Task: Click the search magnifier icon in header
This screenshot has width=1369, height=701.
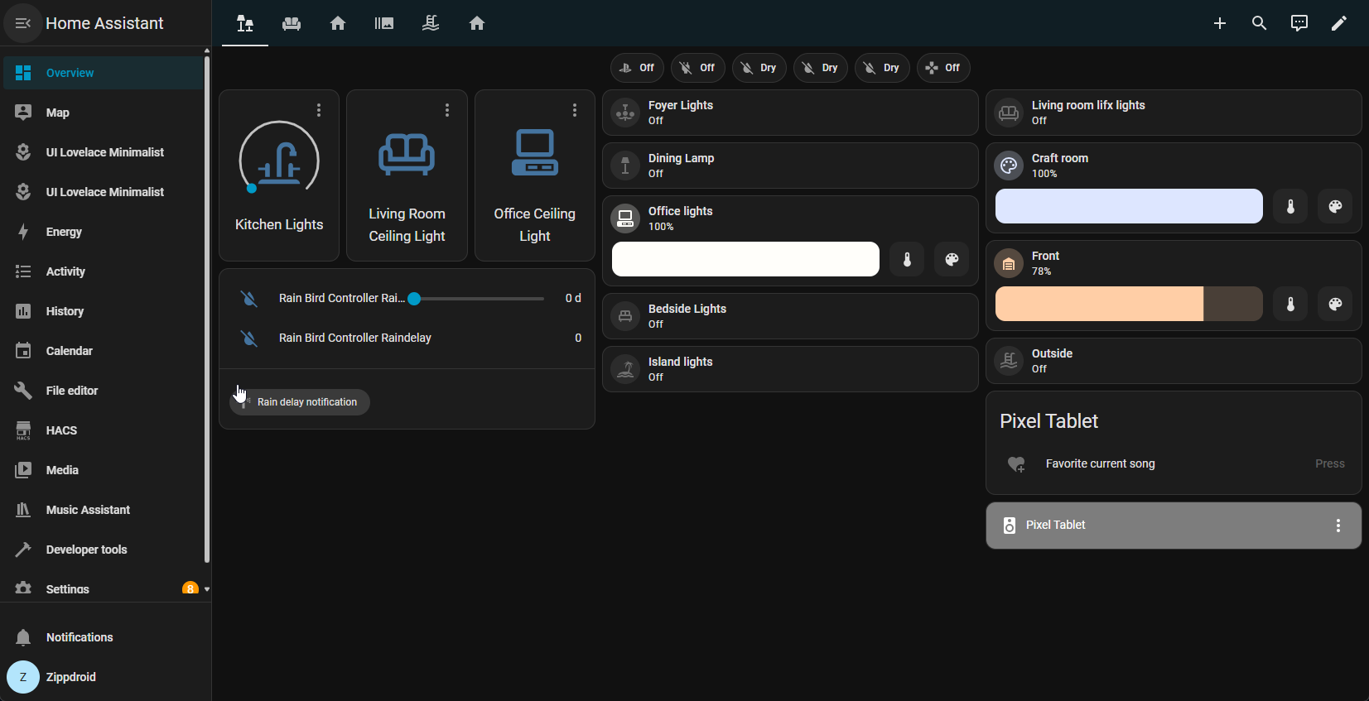Action: [1259, 23]
